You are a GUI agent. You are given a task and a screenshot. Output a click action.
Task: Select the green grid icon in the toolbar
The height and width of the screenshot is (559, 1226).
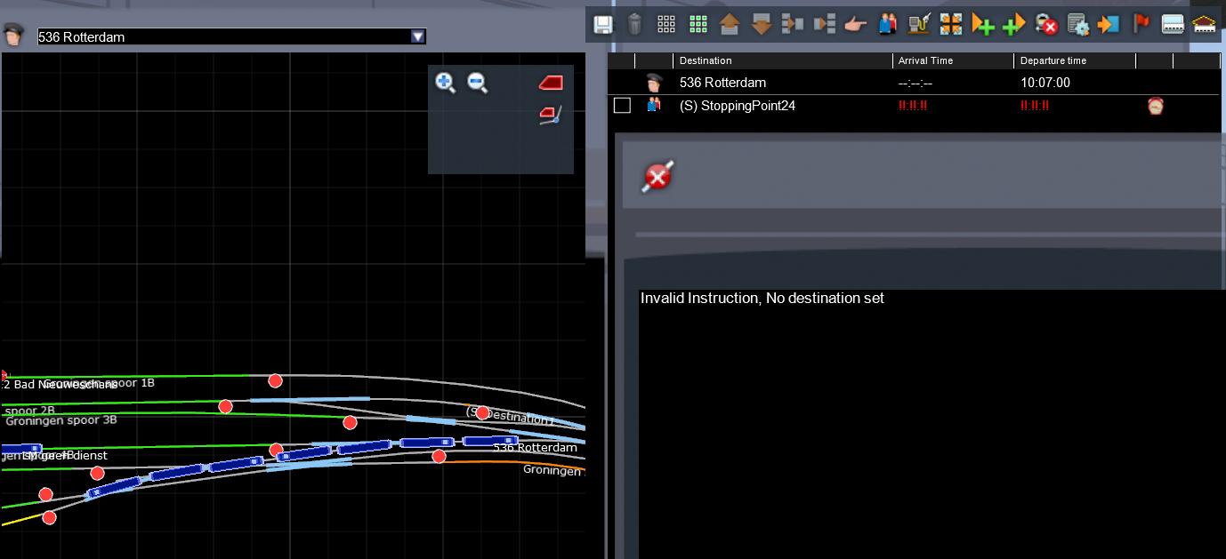698,24
